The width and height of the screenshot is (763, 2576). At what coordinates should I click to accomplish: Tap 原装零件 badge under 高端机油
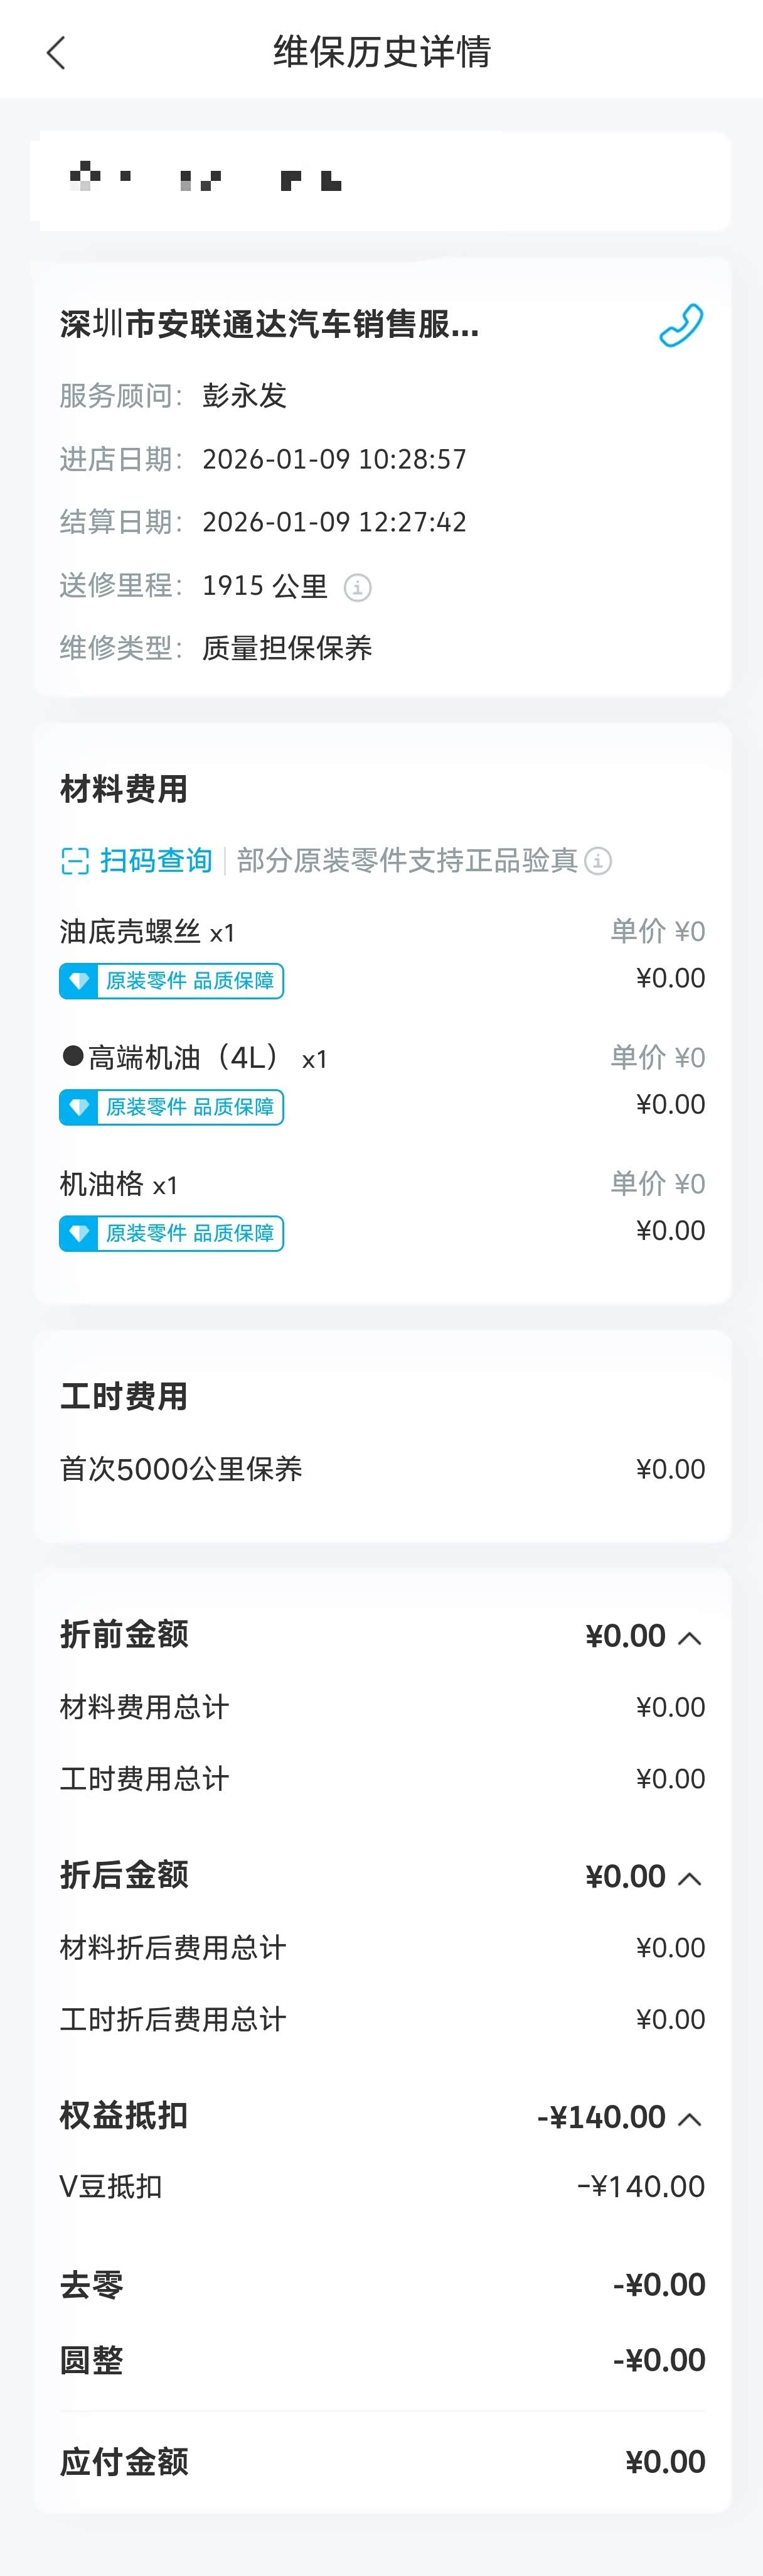[172, 1107]
